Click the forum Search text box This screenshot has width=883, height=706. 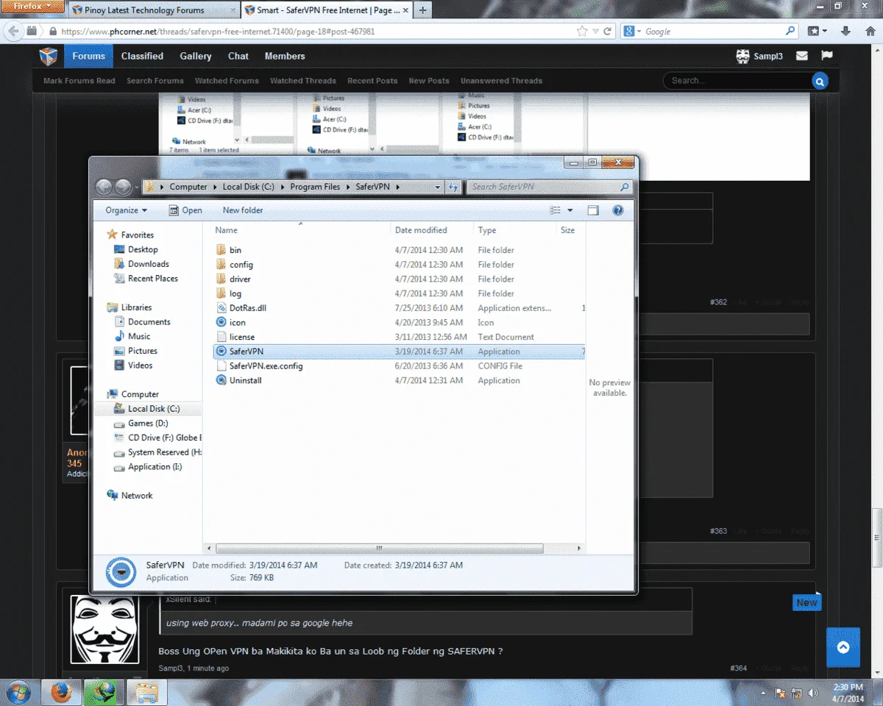[x=738, y=81]
